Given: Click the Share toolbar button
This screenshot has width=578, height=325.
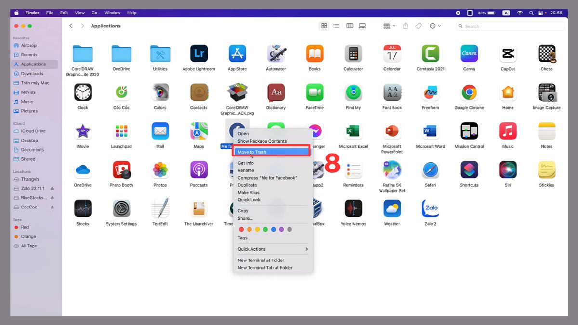Looking at the screenshot, I should 406,26.
